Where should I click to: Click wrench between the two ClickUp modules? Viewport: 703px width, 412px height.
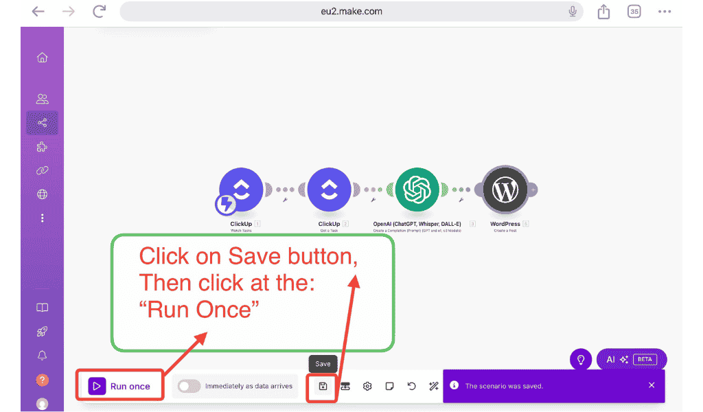click(285, 200)
